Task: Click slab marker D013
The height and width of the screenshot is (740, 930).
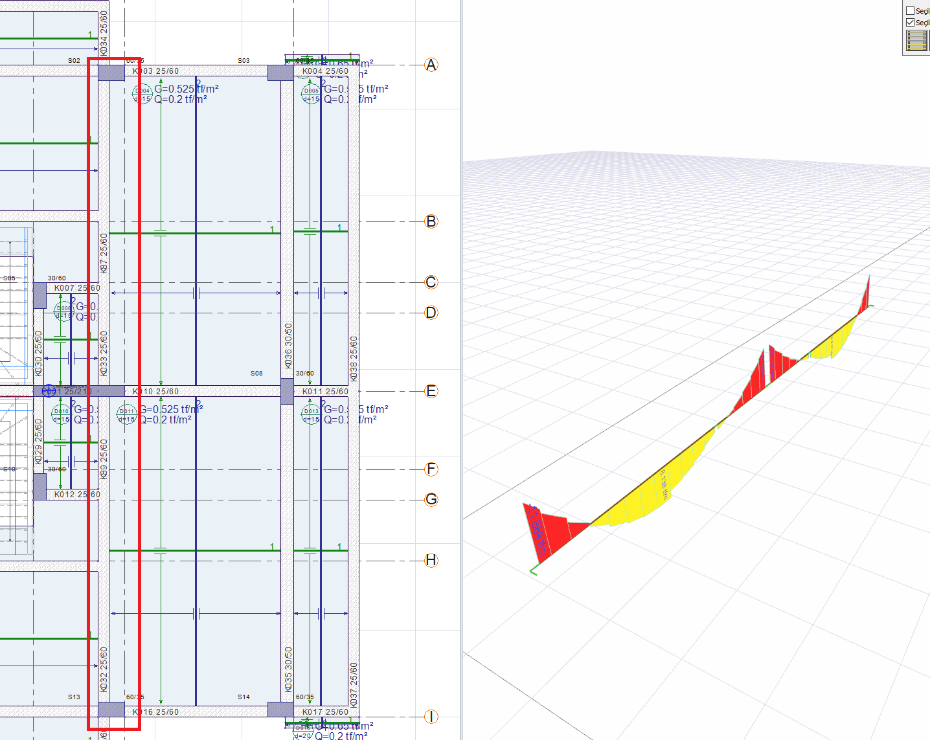Action: 311,414
